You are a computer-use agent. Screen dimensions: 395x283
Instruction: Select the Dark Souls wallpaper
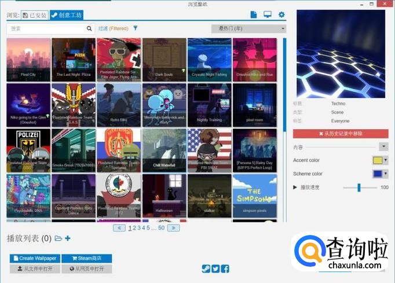click(164, 60)
